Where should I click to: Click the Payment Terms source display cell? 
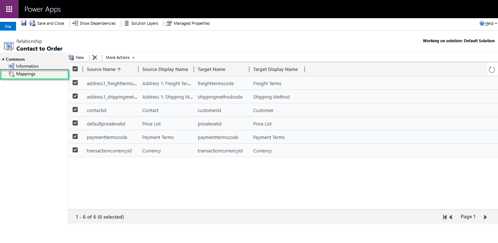click(x=158, y=137)
